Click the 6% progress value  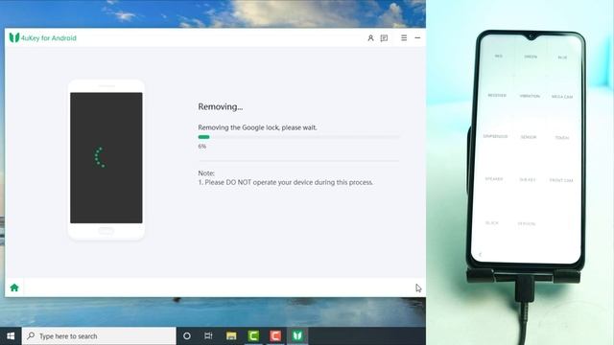point(202,147)
